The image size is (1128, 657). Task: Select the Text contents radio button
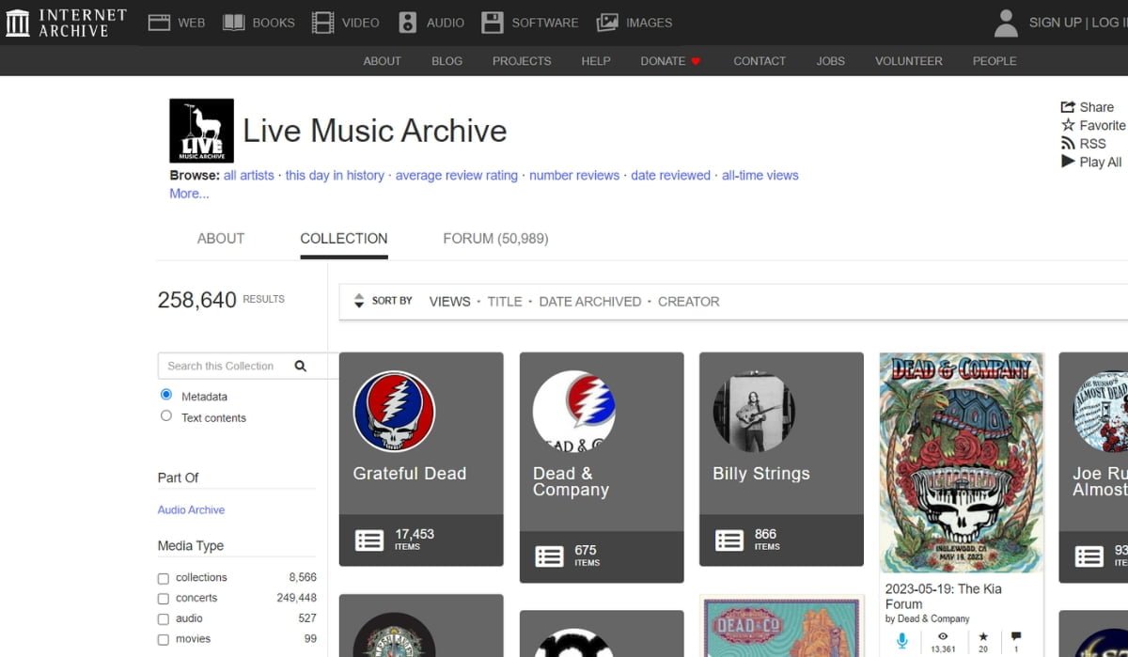[x=165, y=417]
